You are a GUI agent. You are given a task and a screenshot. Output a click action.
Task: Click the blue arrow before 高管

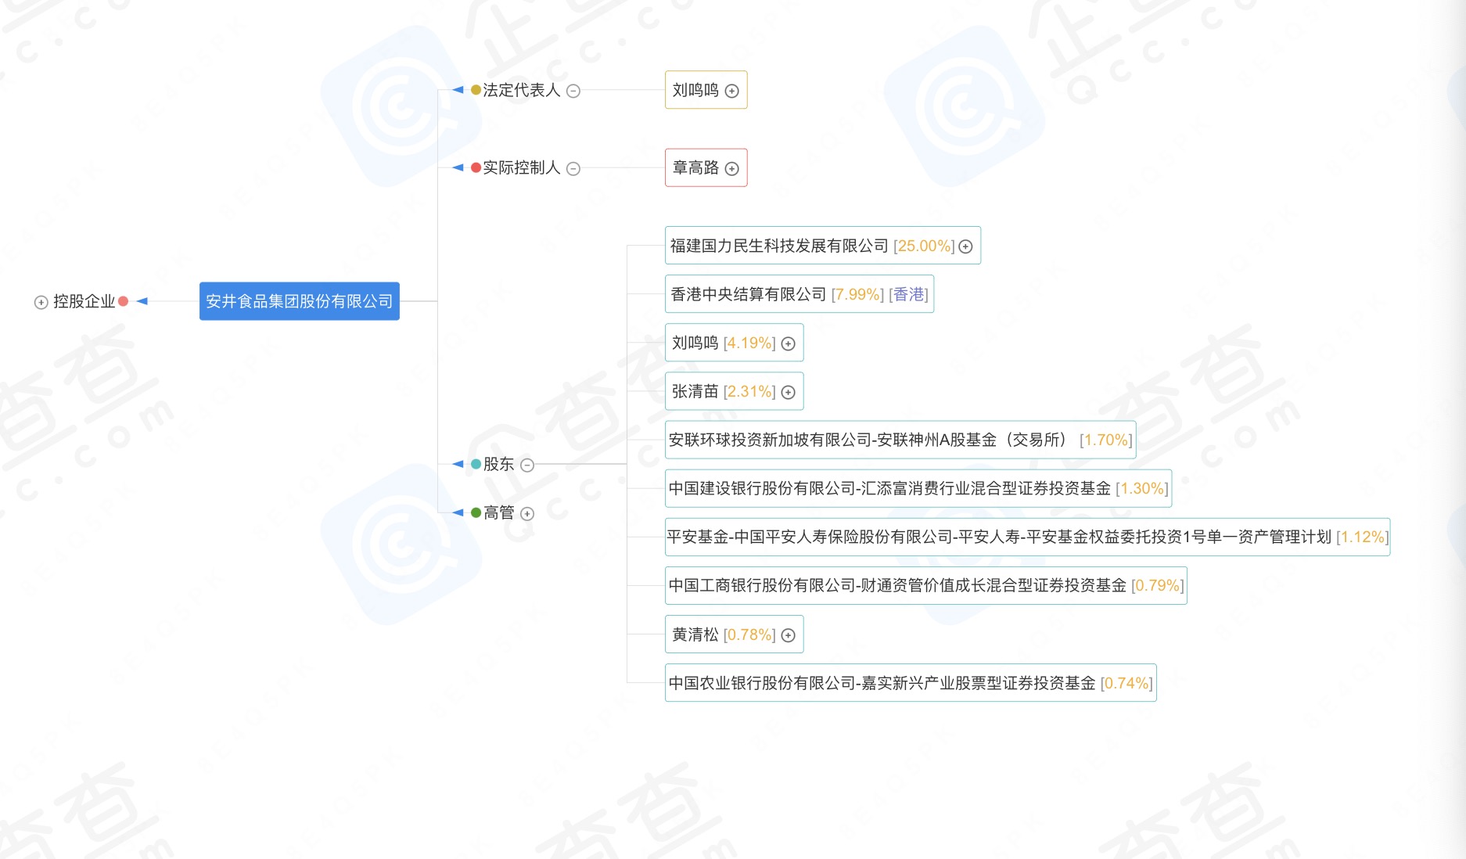(x=458, y=512)
